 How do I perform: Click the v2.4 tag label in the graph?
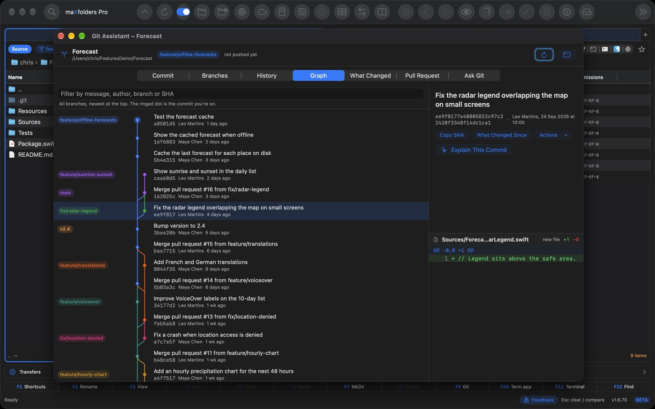[x=65, y=230]
